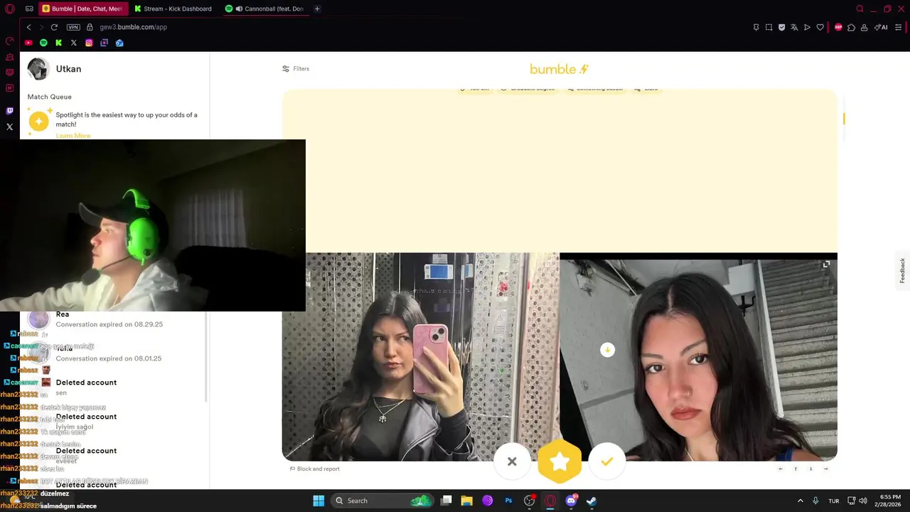The height and width of the screenshot is (512, 910).
Task: Open the Feedback side tab
Action: [902, 271]
